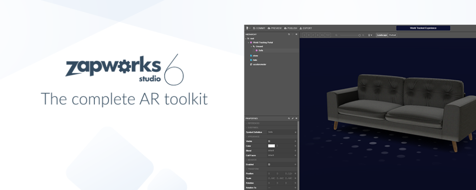Click the plus icon in Rotation row
The height and width of the screenshot is (190, 476).
[296, 183]
